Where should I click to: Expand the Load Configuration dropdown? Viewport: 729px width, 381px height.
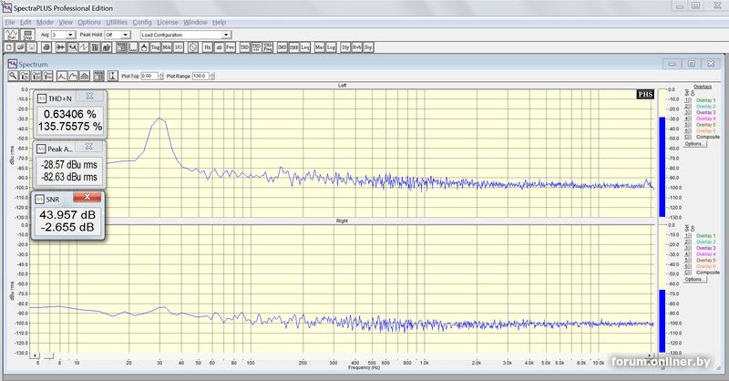pyautogui.click(x=226, y=35)
